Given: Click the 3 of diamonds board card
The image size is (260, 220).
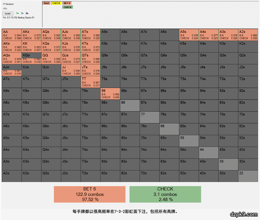Looking at the screenshot, I should [x=22, y=13].
